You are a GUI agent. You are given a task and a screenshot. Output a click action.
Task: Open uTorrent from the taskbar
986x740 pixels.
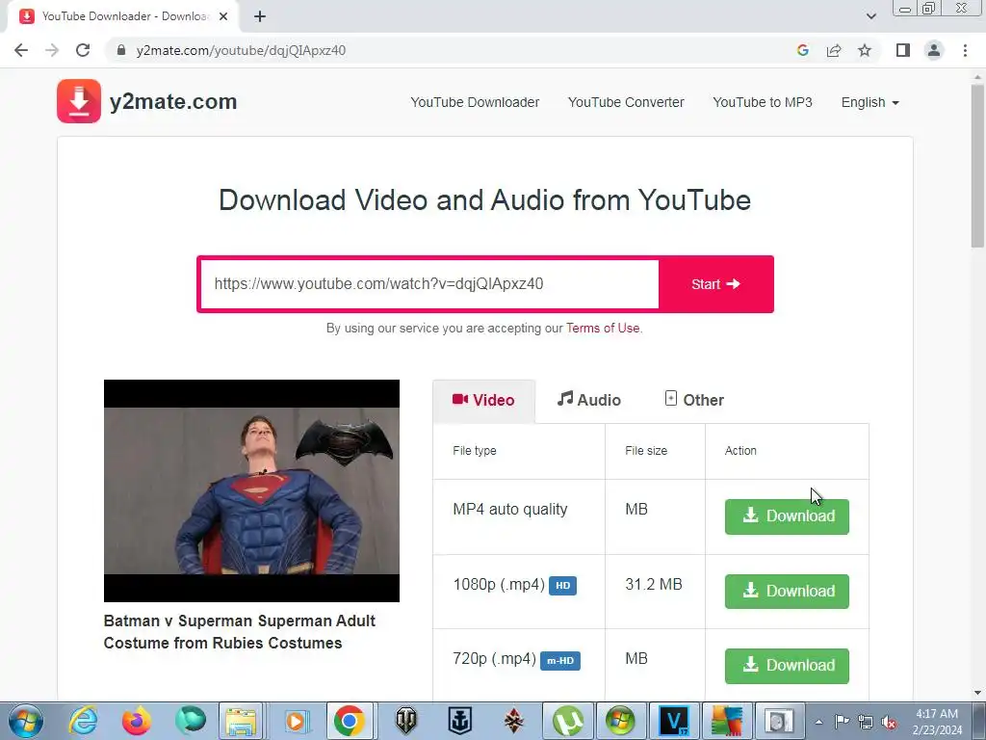tap(567, 721)
